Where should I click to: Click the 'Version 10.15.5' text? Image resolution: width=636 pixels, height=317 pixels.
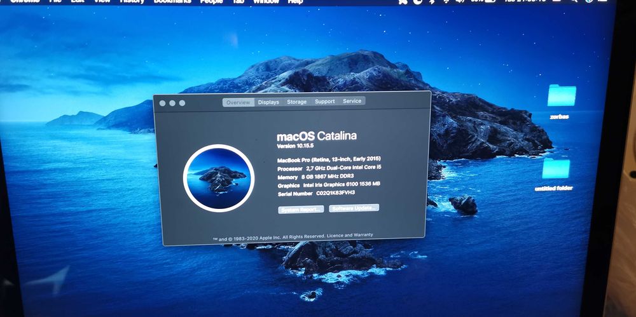pos(296,145)
